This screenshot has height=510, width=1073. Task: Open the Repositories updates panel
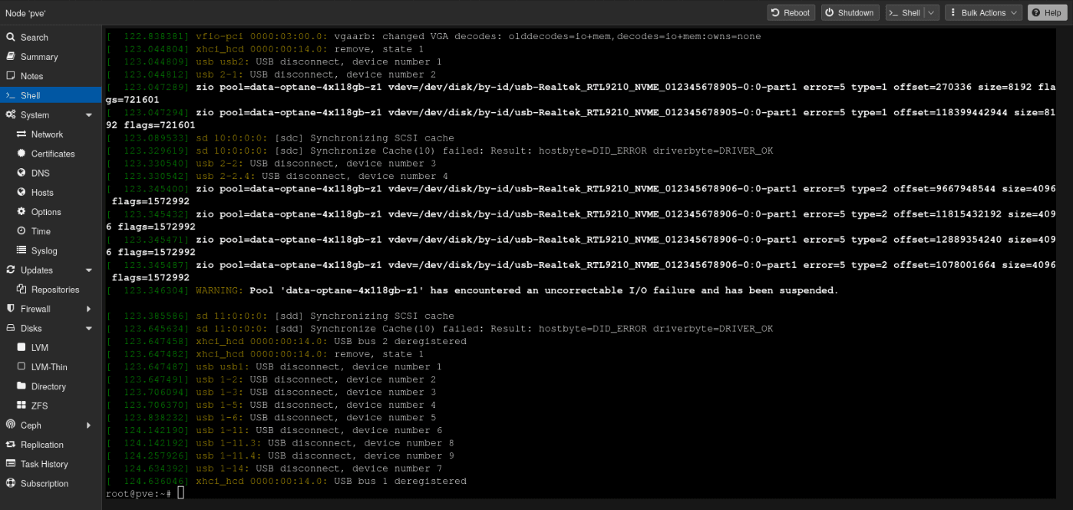[54, 289]
